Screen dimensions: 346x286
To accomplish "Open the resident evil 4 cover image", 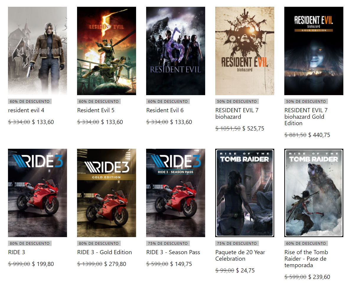I will click(x=37, y=51).
